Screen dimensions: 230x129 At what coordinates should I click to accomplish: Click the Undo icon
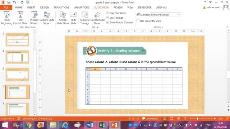(14, 3)
